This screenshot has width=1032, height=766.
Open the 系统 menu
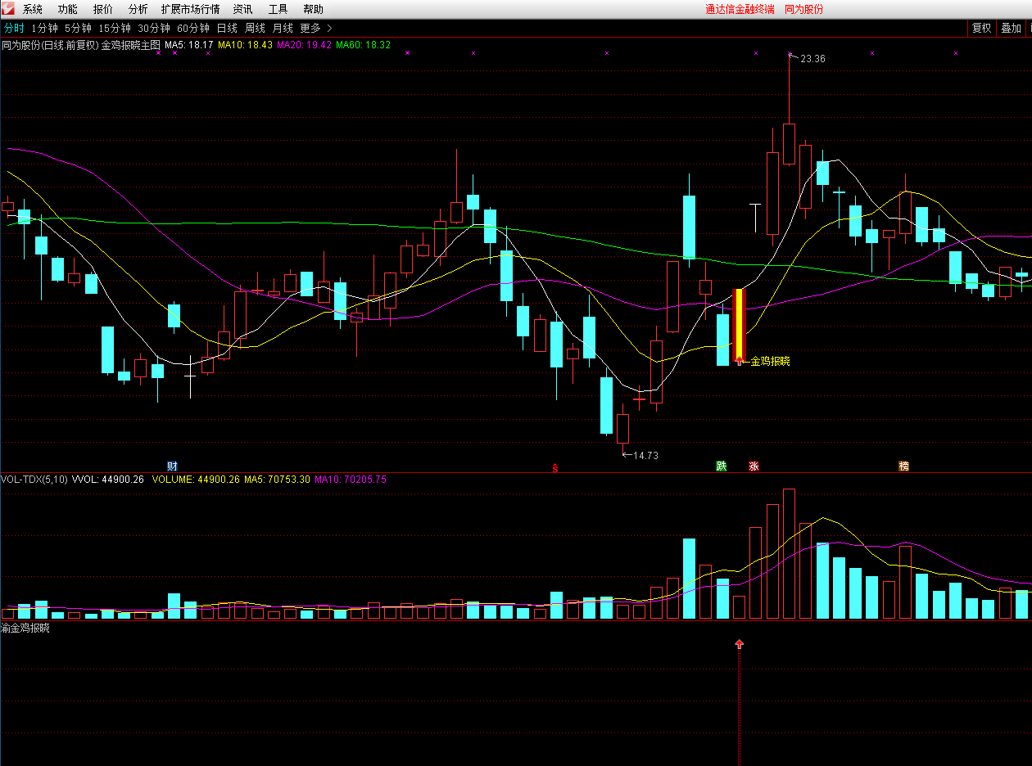click(33, 10)
